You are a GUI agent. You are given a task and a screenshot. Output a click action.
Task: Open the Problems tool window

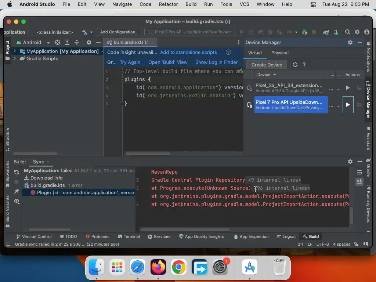97,236
